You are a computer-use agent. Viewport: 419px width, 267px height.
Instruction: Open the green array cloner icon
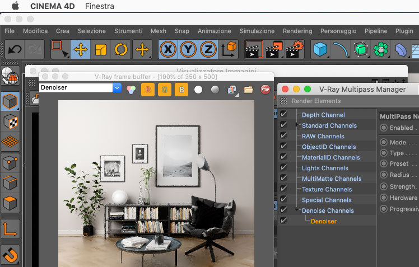pos(381,49)
